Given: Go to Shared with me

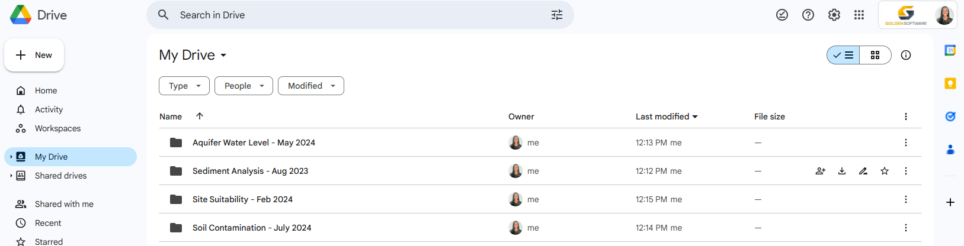Looking at the screenshot, I should tap(64, 204).
